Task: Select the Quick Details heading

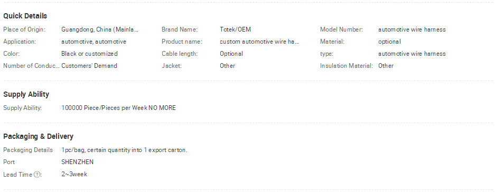Action: [25, 16]
